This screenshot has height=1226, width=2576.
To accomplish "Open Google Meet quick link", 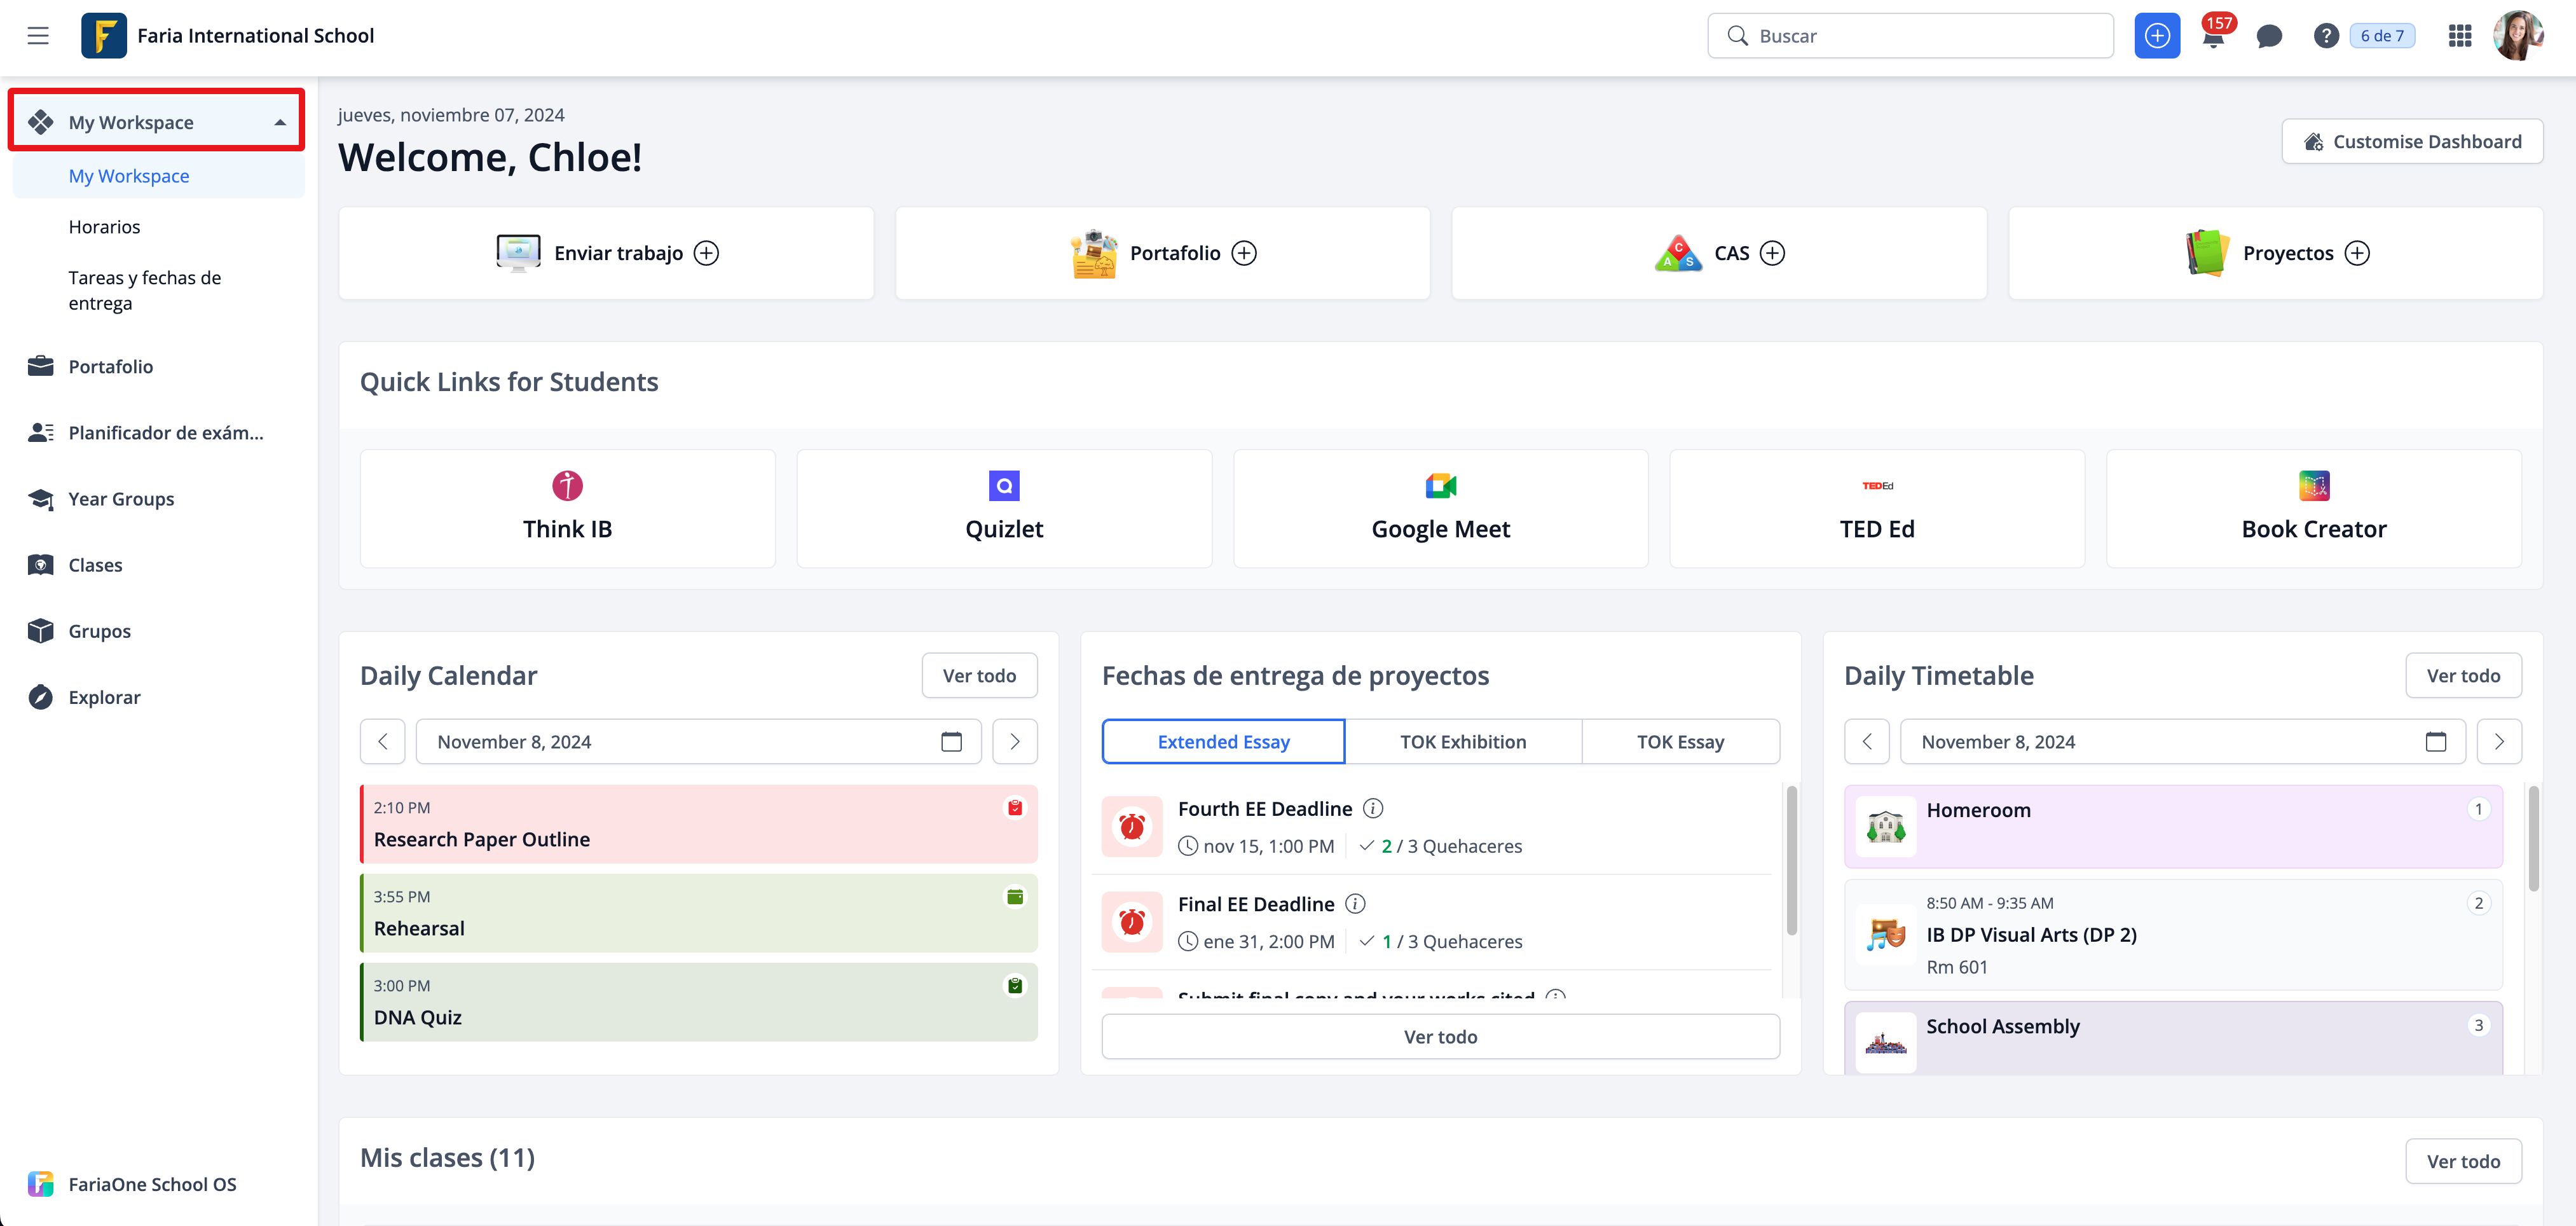I will tap(1440, 508).
